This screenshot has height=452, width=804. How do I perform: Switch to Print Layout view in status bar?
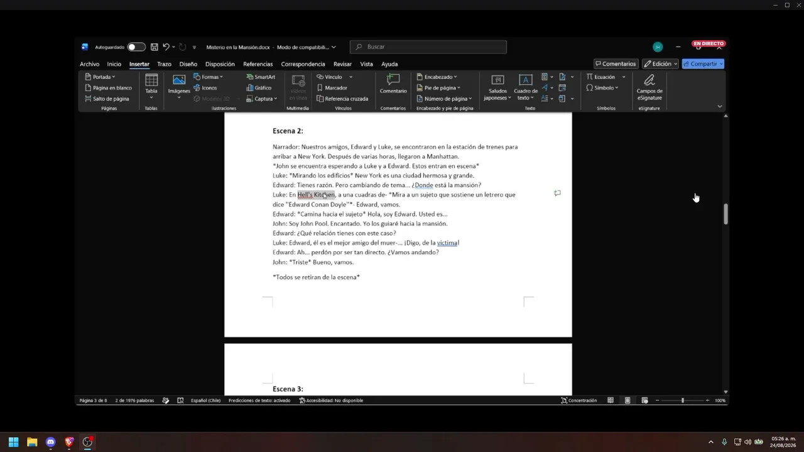click(x=627, y=401)
